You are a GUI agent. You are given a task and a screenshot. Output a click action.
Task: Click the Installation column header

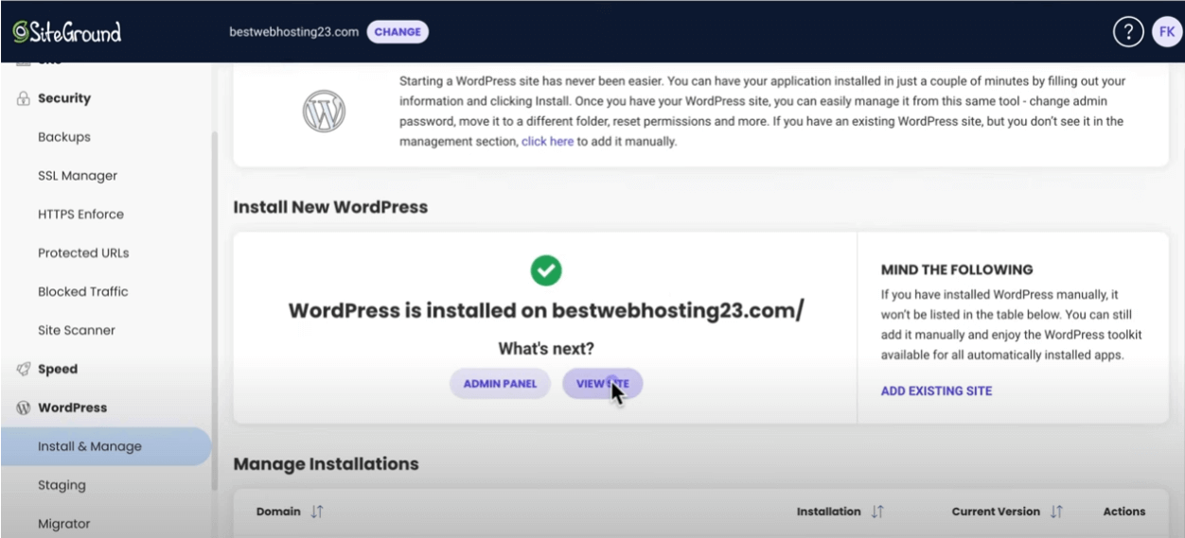pyautogui.click(x=828, y=512)
